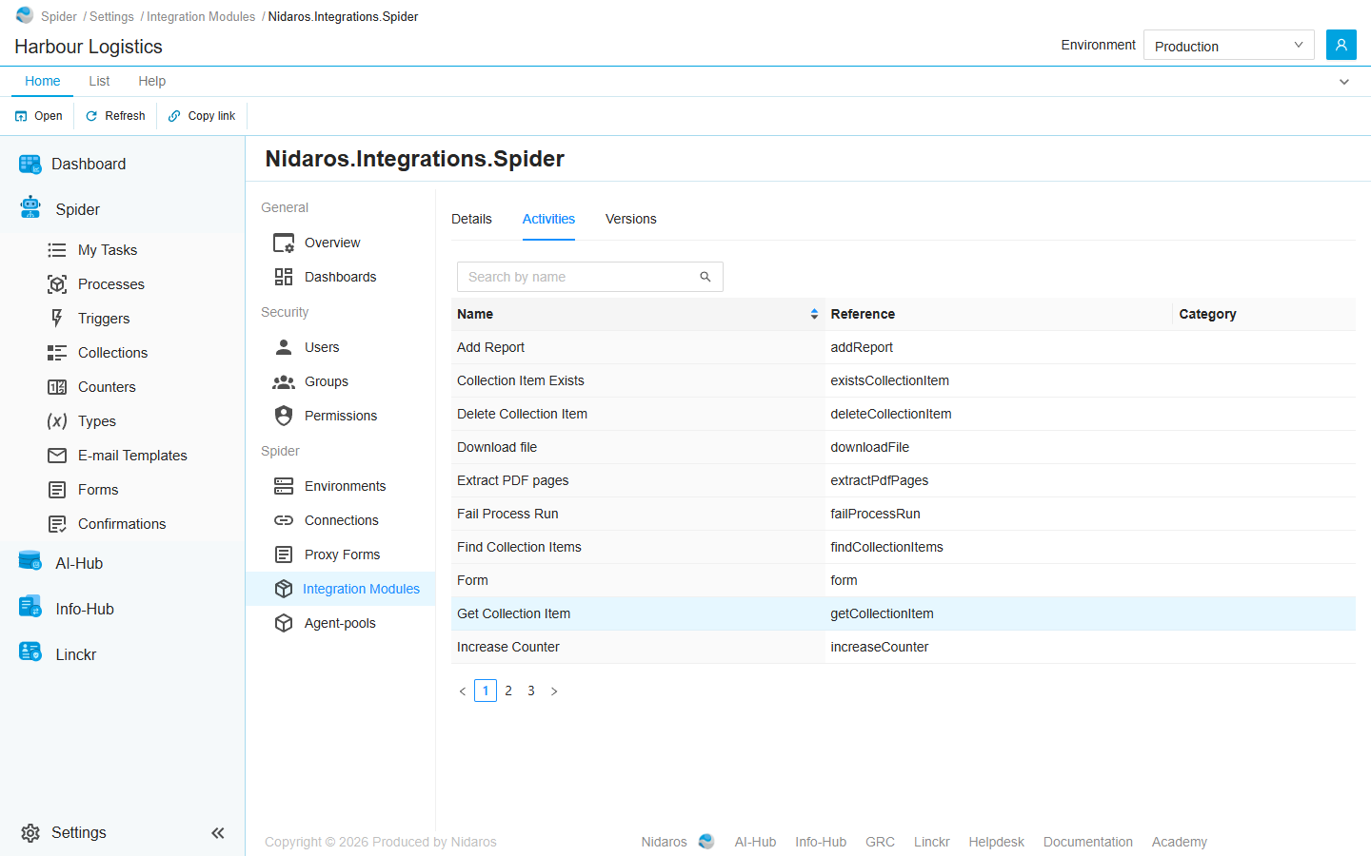Select the Add Report row

tap(904, 347)
